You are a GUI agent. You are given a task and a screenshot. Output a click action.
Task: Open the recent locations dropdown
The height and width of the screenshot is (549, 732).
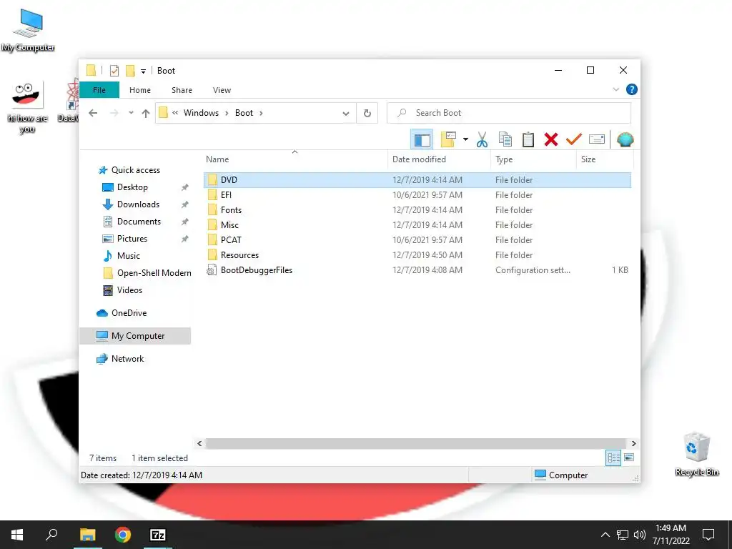[132, 113]
